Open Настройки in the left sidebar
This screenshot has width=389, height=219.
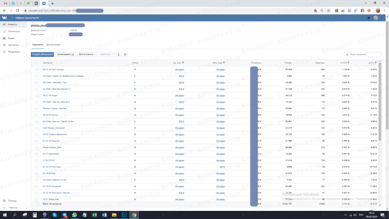tap(13, 45)
